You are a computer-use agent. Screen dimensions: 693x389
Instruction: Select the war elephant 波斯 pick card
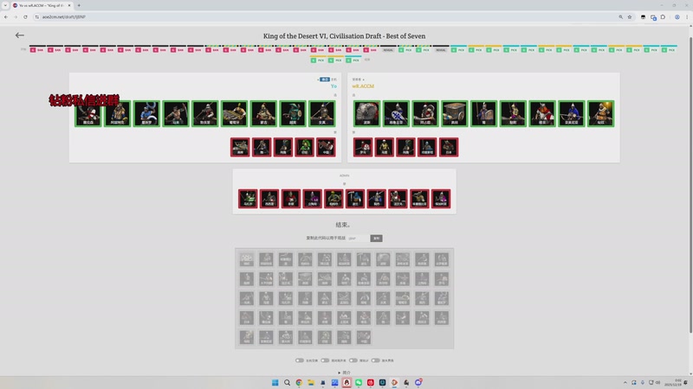(366, 113)
